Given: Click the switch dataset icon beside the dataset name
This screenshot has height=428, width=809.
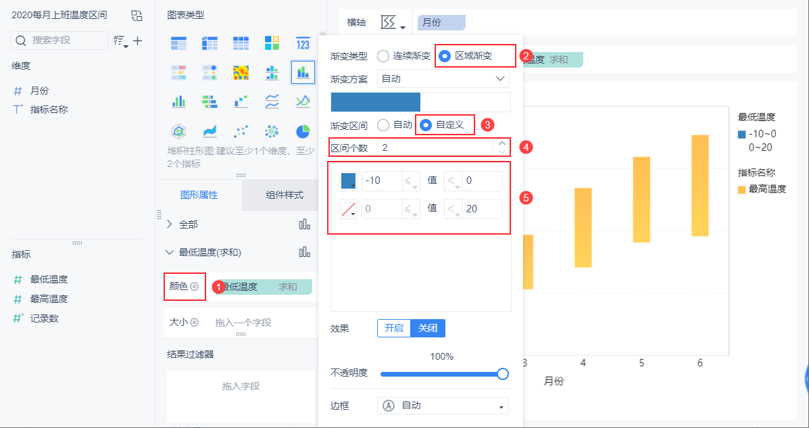Looking at the screenshot, I should [137, 16].
